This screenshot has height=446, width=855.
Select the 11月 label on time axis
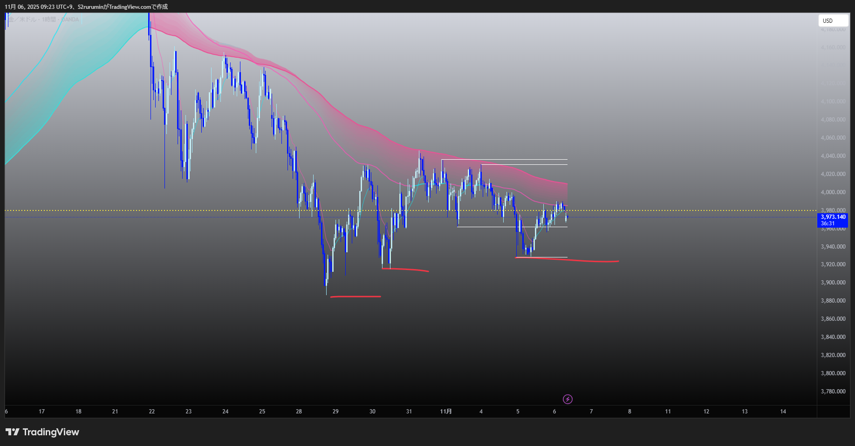(x=446, y=412)
